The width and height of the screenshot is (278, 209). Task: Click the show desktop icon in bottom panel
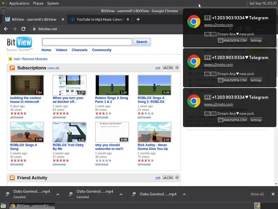click(x=3, y=206)
